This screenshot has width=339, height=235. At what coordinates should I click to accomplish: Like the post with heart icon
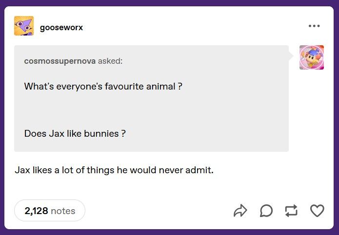click(317, 211)
